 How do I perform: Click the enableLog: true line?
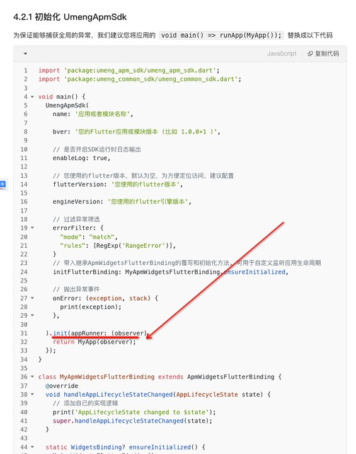[81, 158]
